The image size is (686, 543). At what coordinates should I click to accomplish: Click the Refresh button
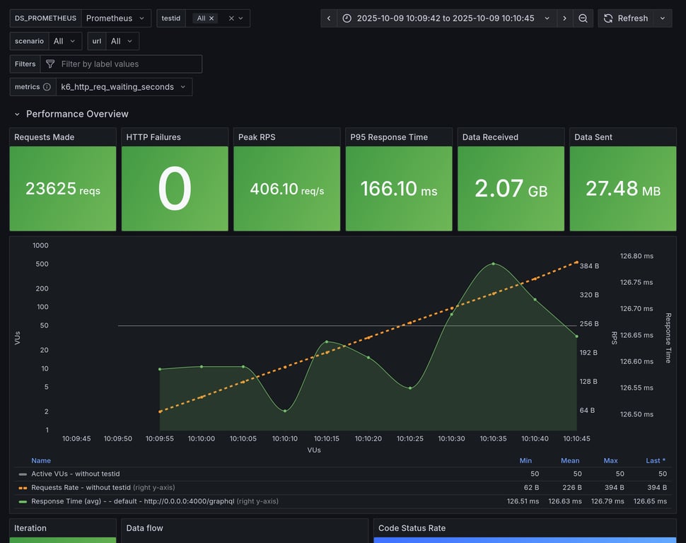coord(625,18)
